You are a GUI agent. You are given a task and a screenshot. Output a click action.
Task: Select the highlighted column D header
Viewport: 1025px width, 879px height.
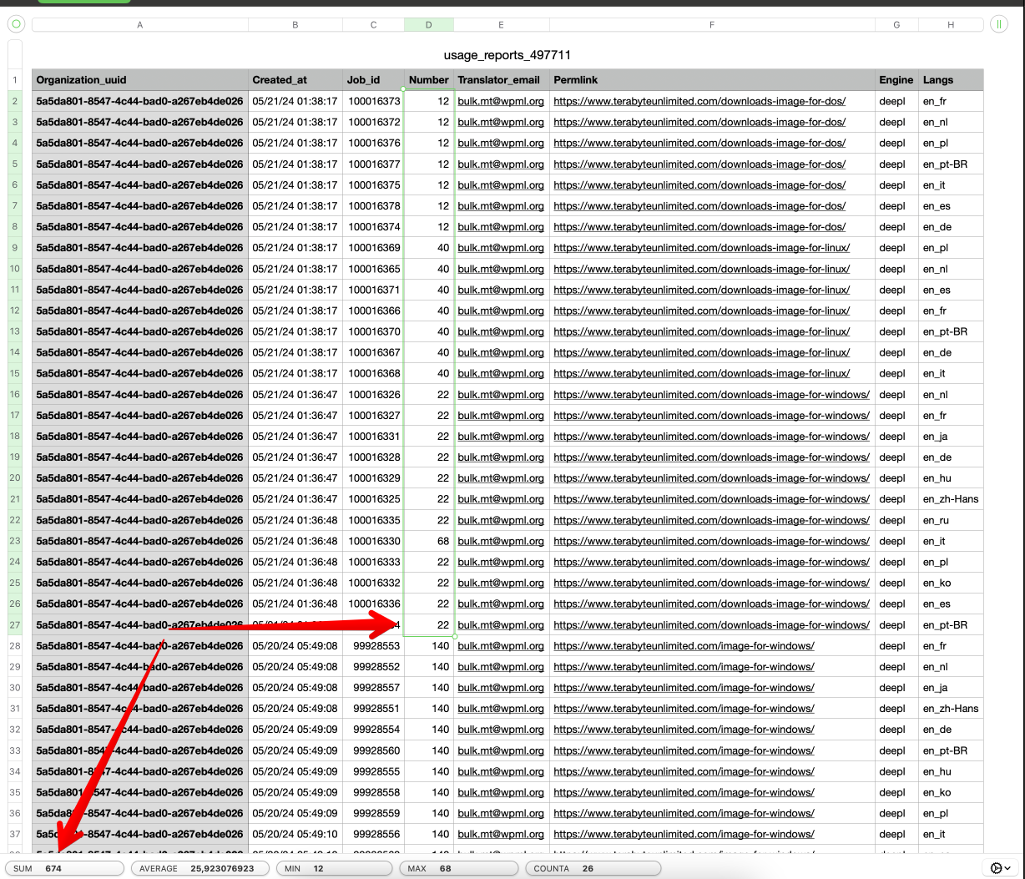(429, 25)
